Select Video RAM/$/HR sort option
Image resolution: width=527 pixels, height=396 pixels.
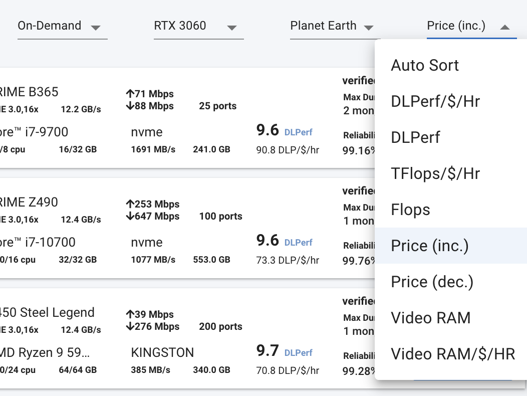pyautogui.click(x=452, y=354)
